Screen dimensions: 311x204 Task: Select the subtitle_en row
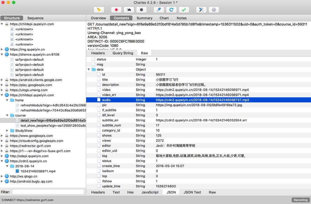coord(199,120)
